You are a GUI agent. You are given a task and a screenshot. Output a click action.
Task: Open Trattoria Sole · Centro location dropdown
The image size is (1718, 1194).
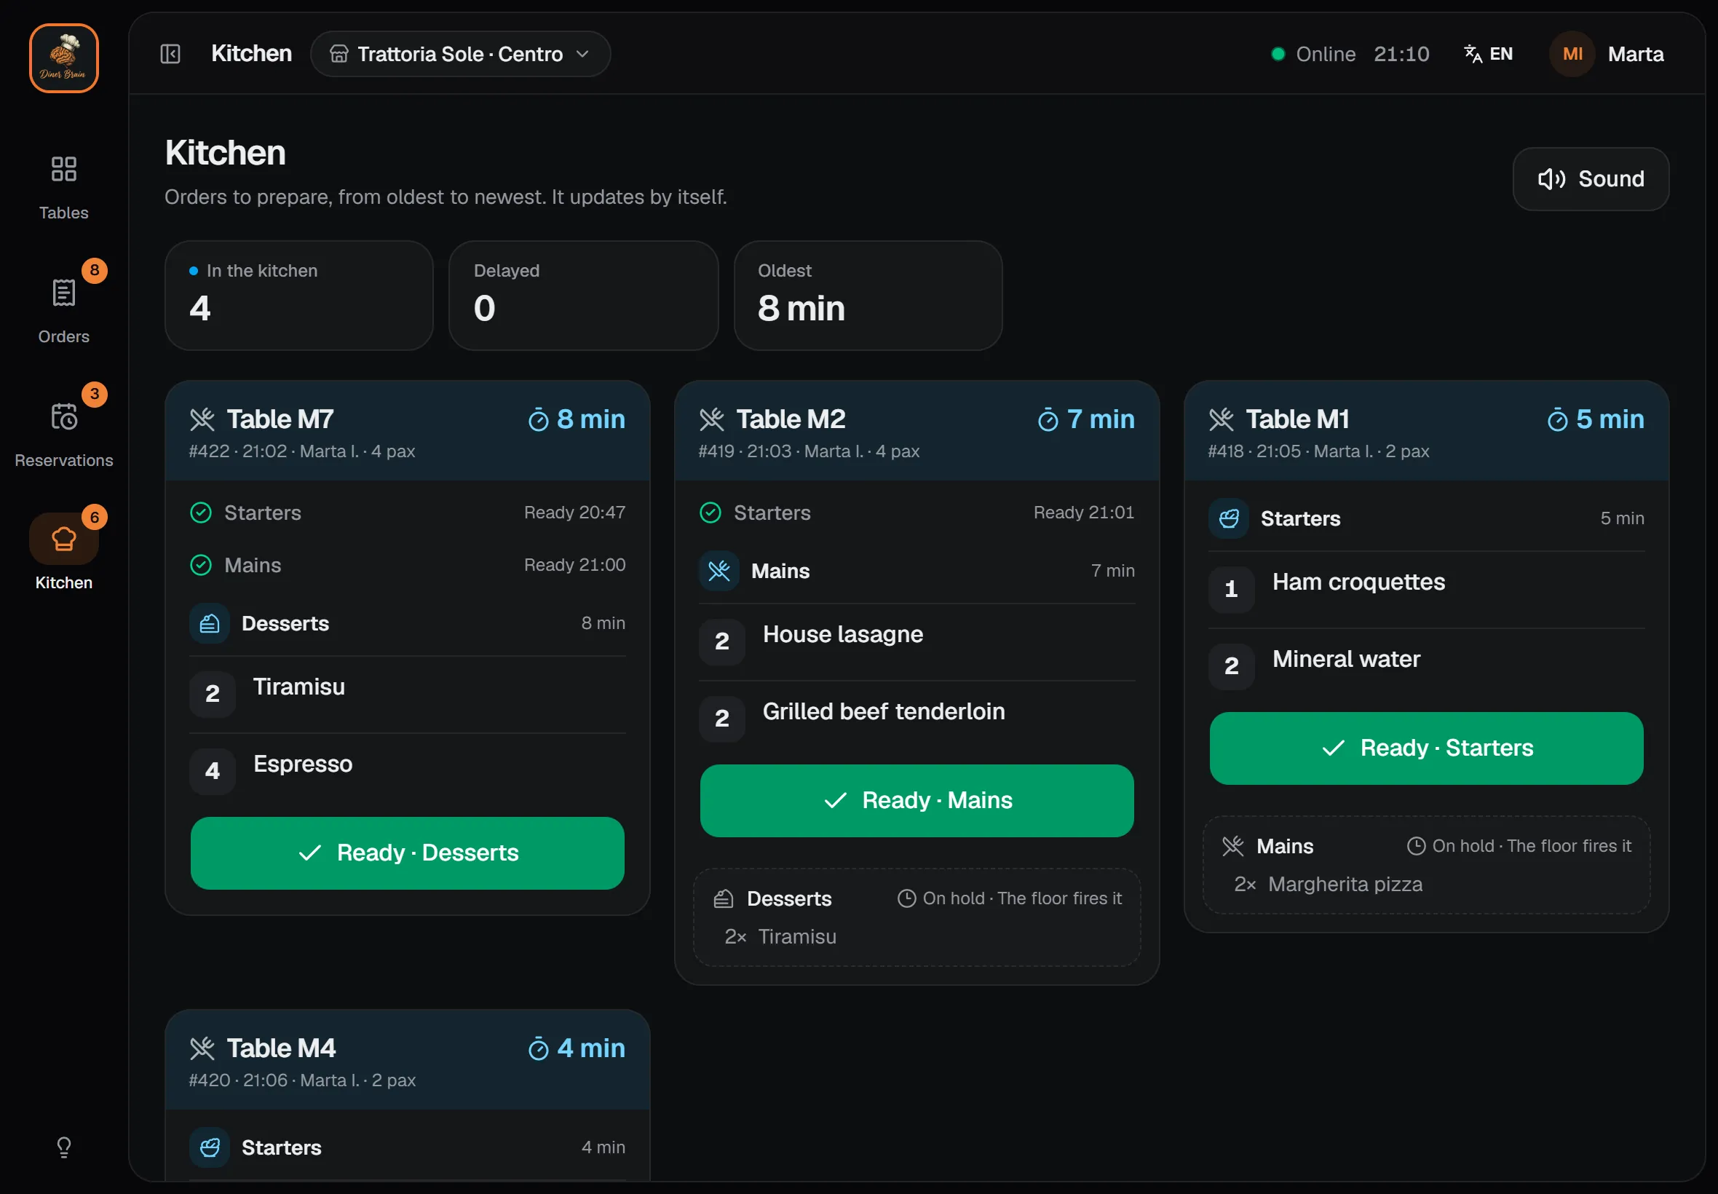[x=460, y=54]
